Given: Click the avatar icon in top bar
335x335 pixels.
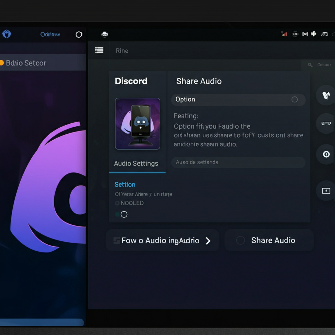Looking at the screenshot, I should (104, 34).
